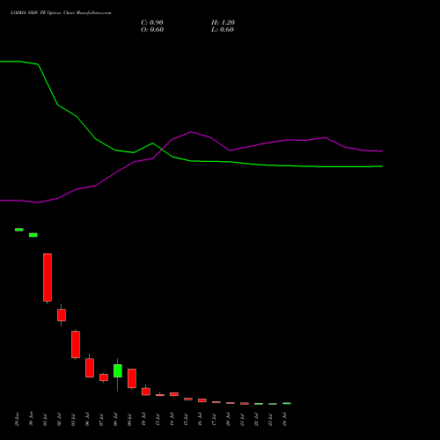Select the green candle above 08 Jul

click(x=118, y=370)
